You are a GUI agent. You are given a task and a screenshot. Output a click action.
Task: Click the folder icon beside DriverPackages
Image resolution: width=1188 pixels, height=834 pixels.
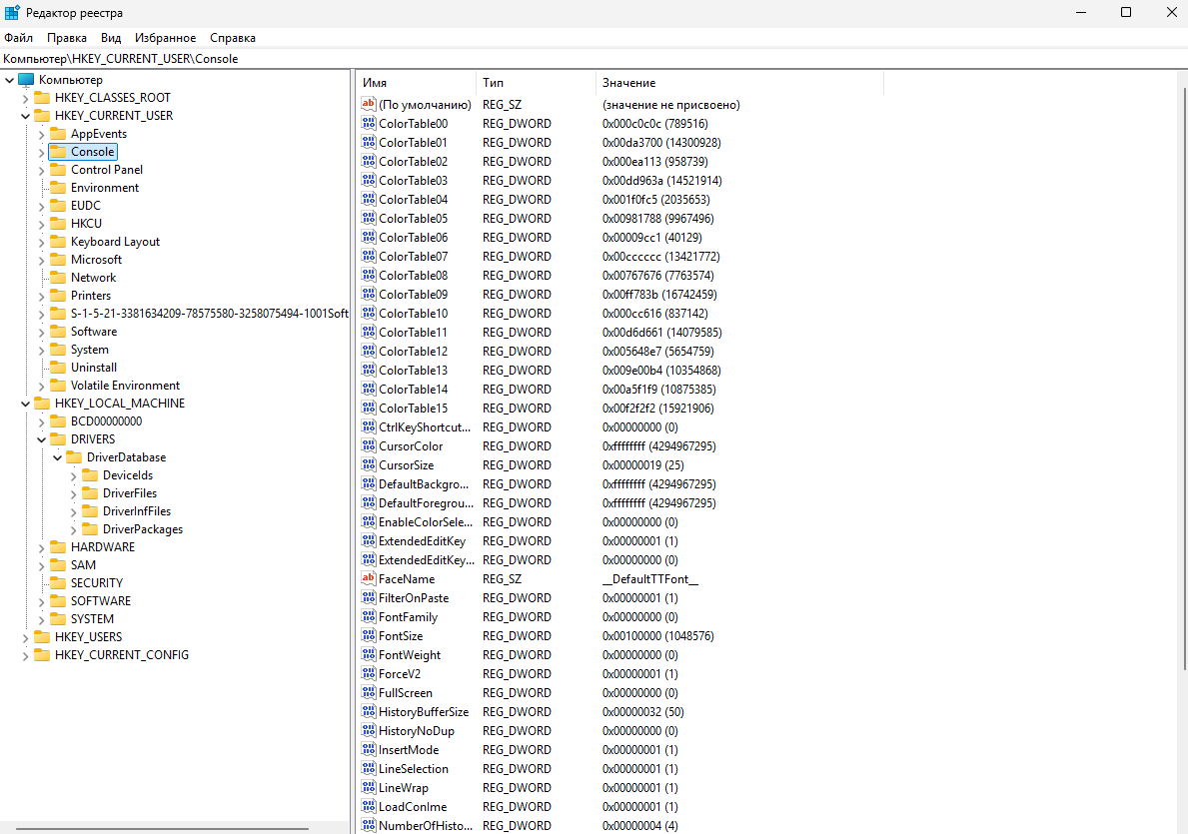click(90, 529)
